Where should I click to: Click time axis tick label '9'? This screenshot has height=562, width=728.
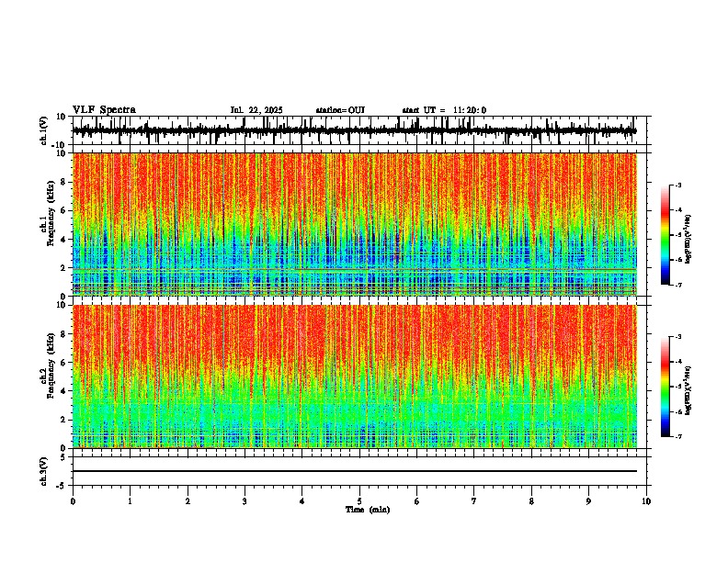(x=588, y=501)
